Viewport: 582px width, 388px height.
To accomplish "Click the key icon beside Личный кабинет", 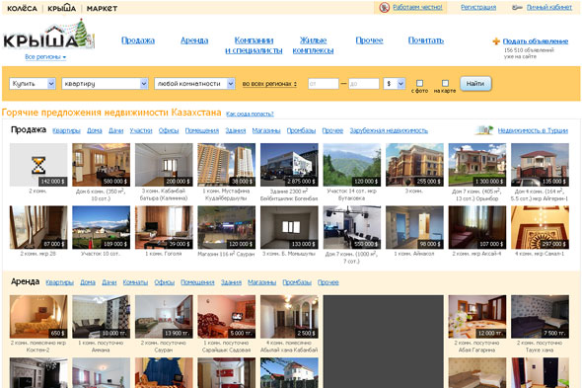I will 517,8.
